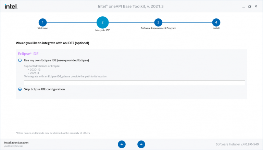Click the highlighted step 2 circle

pos(102,22)
